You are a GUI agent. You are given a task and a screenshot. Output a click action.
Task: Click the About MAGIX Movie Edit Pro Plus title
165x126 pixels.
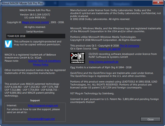pyautogui.click(x=22, y=3)
